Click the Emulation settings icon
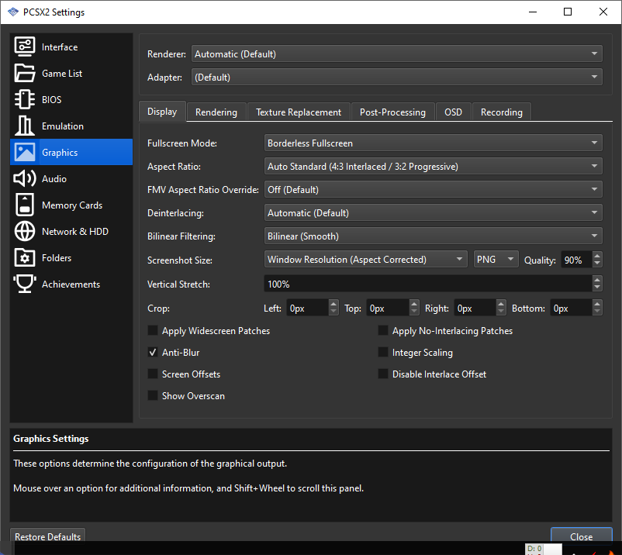Screen dimensions: 622x555 25,126
